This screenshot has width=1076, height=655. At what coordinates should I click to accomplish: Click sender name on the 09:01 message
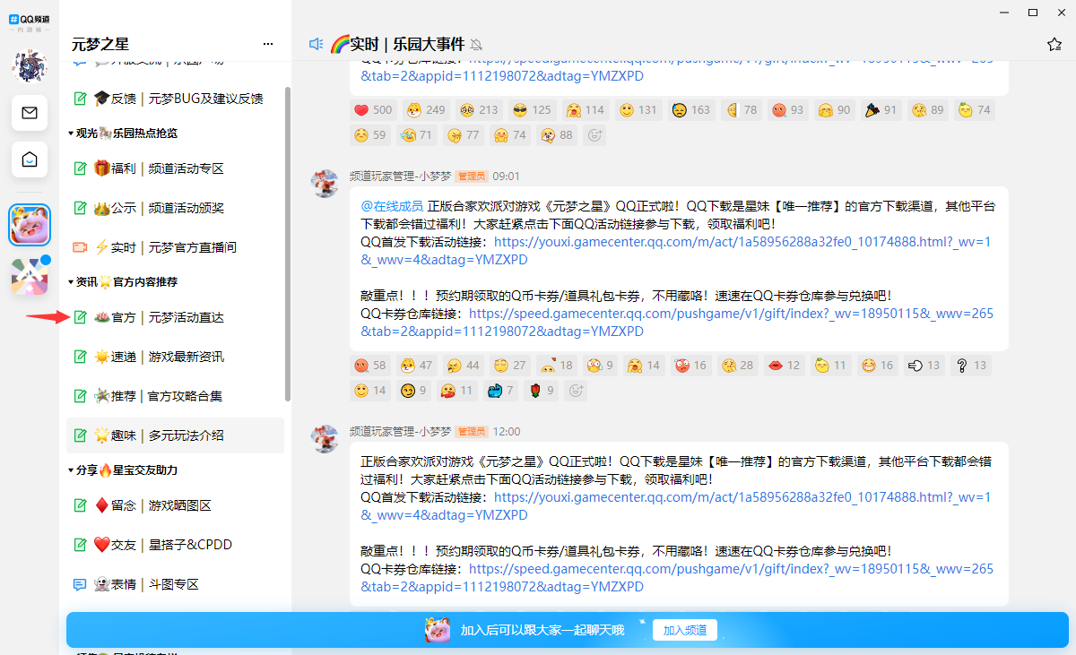(400, 177)
